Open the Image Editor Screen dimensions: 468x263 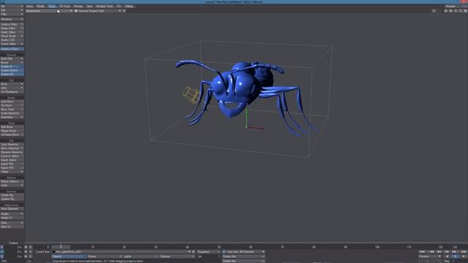click(12, 28)
